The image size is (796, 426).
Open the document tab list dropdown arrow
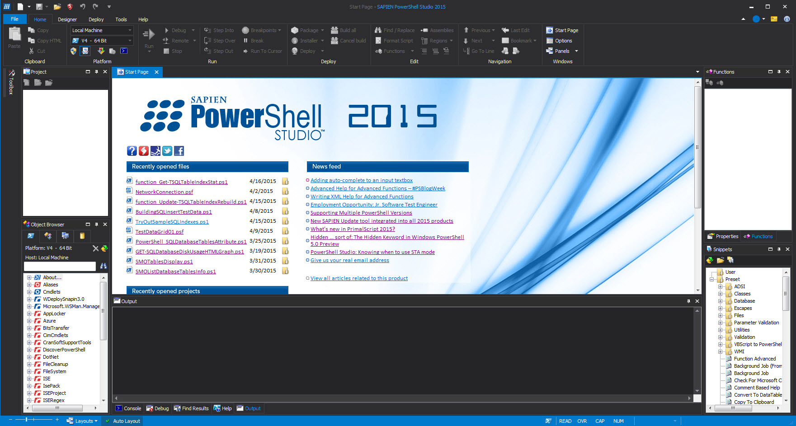pyautogui.click(x=697, y=72)
